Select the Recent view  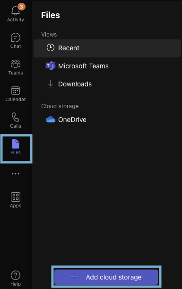(x=107, y=48)
